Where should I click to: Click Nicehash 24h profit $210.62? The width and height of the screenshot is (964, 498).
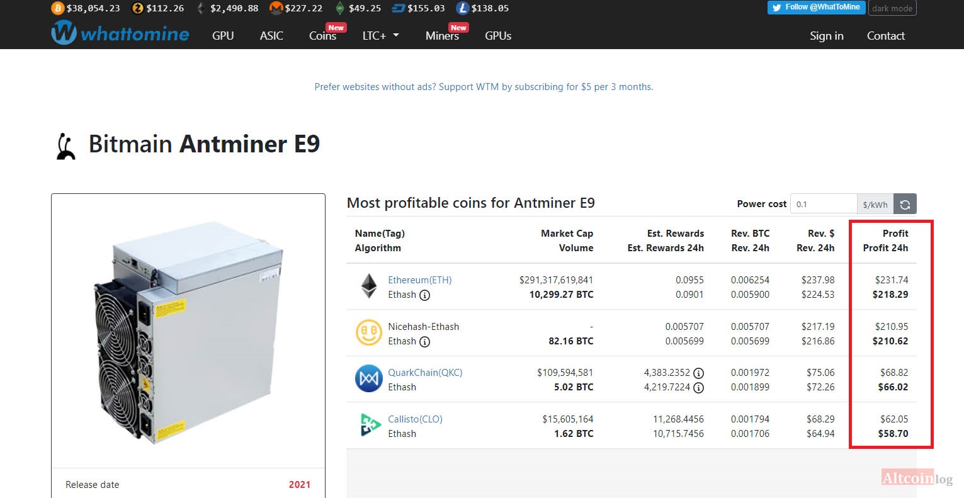890,341
